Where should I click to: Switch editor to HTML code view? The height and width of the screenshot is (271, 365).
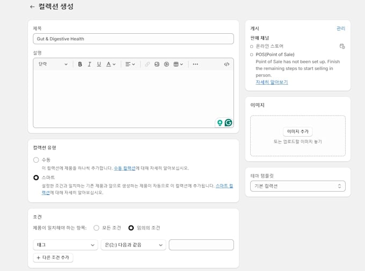point(227,64)
